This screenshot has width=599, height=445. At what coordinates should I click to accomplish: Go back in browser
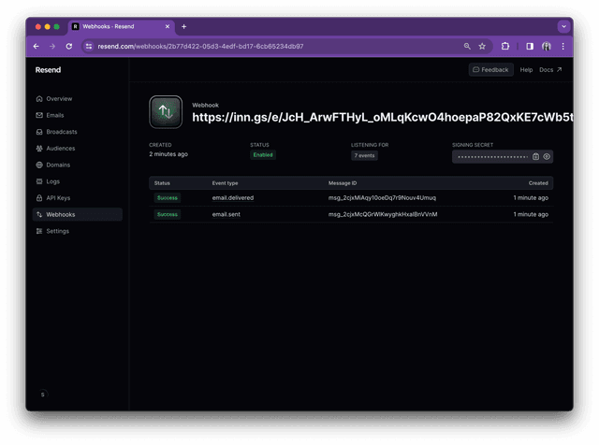click(37, 46)
